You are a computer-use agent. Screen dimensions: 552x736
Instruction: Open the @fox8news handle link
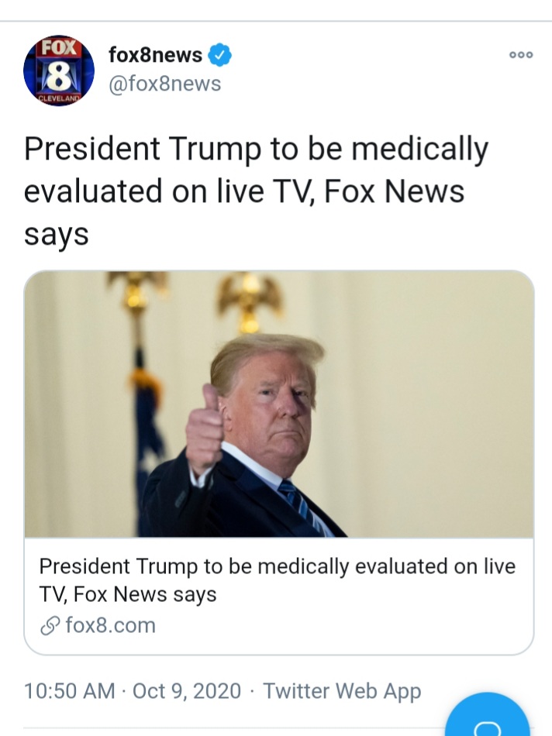pyautogui.click(x=165, y=84)
